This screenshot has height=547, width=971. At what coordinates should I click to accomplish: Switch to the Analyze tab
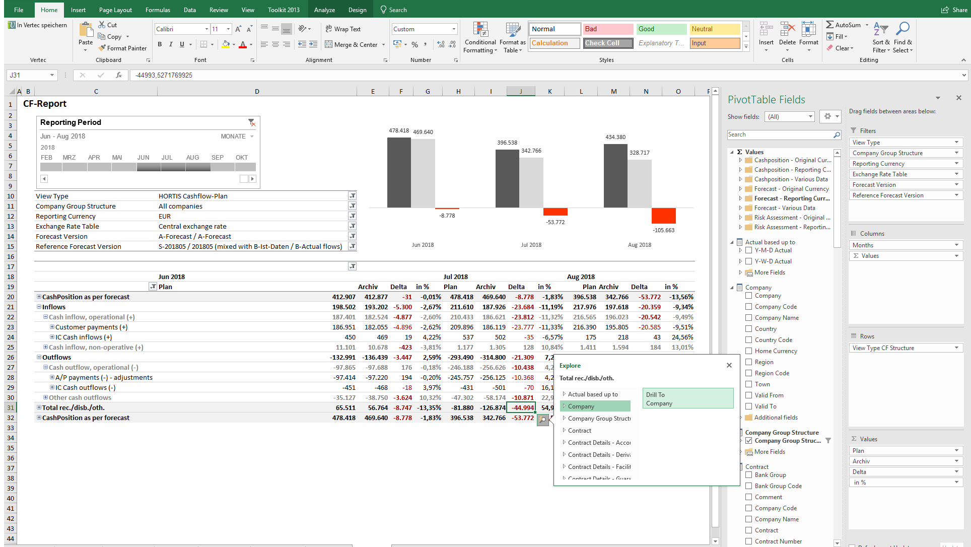[x=324, y=10]
